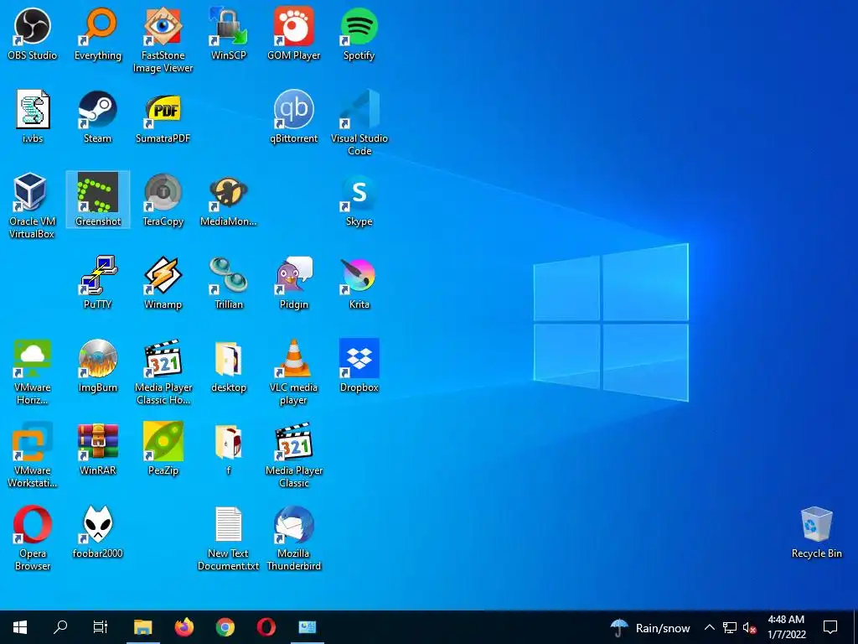
Task: Launch Firefox from the taskbar
Action: pyautogui.click(x=184, y=627)
